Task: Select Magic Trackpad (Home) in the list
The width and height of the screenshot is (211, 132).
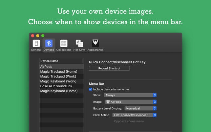Action: click(x=61, y=72)
